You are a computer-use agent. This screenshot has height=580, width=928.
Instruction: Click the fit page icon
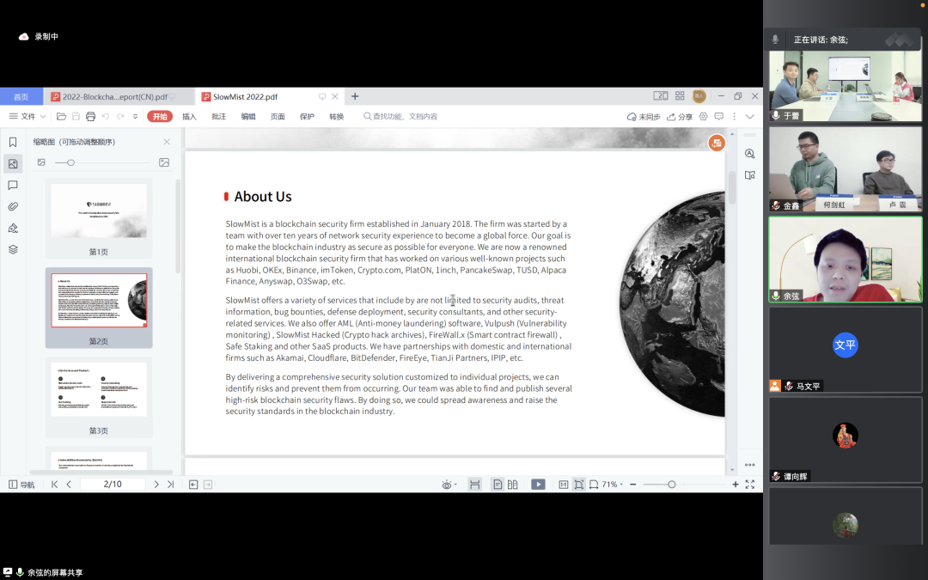(579, 485)
